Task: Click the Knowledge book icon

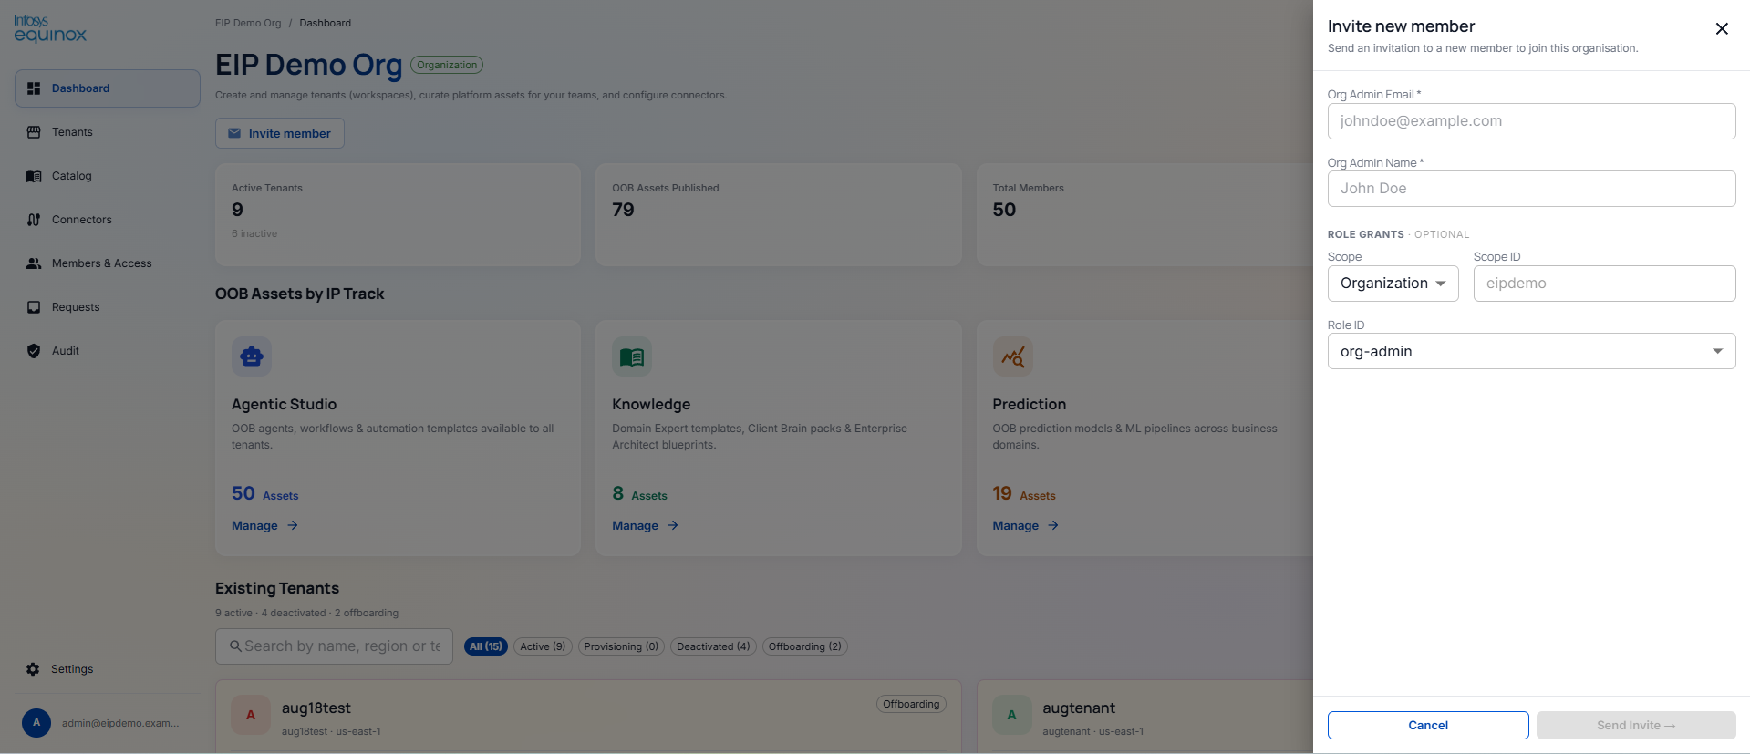Action: [632, 356]
